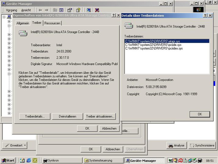Open the Properties toolbar icon in Geräte-Manager
The width and height of the screenshot is (218, 164).
tap(70, 10)
